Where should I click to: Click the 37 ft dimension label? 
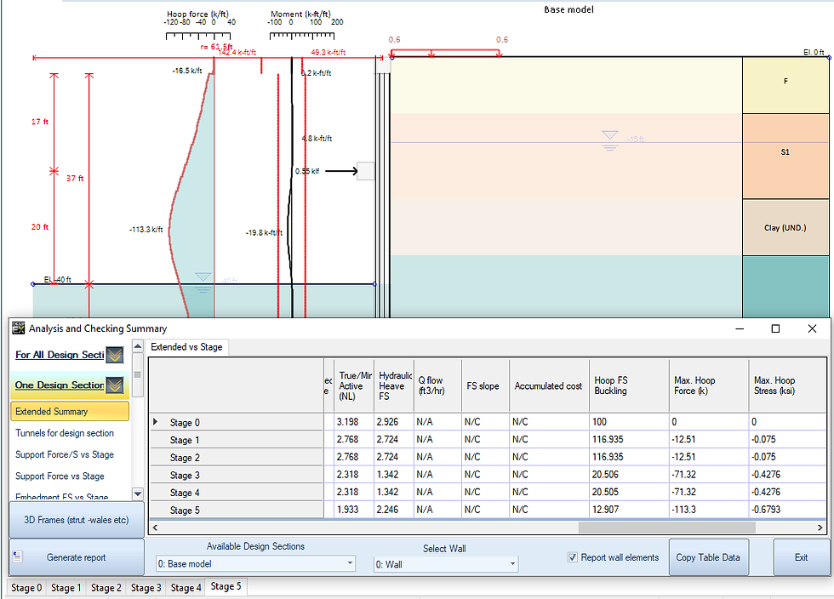[x=75, y=178]
